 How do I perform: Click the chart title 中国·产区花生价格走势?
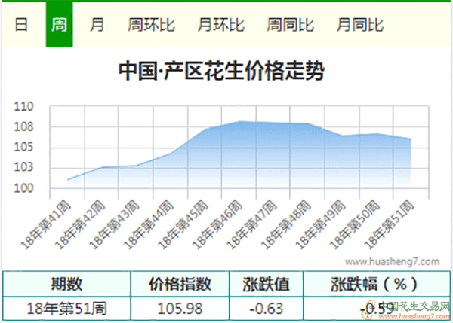tap(222, 71)
